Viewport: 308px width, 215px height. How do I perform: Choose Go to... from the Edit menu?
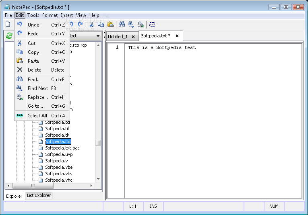click(x=42, y=106)
